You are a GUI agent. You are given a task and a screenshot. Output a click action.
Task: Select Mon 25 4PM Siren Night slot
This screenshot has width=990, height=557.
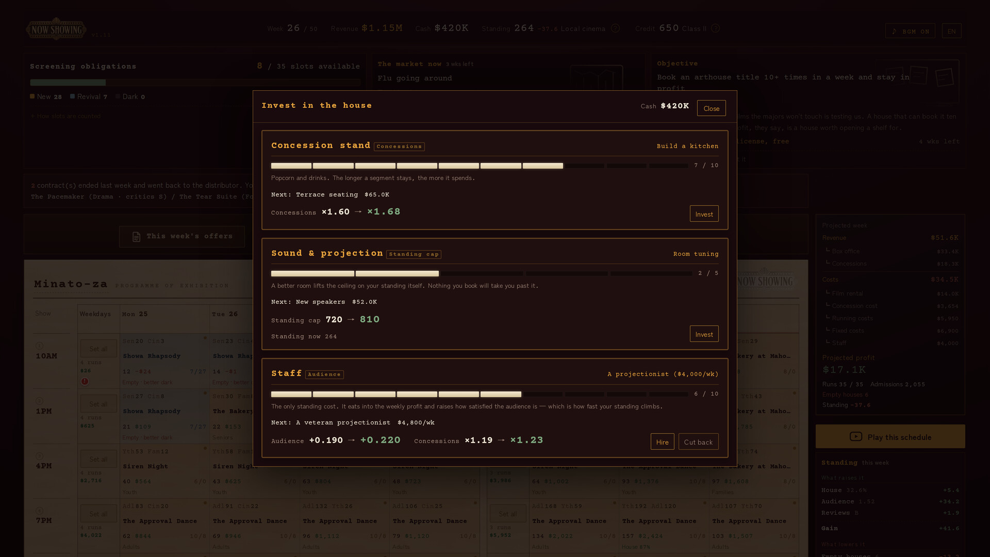pos(164,471)
